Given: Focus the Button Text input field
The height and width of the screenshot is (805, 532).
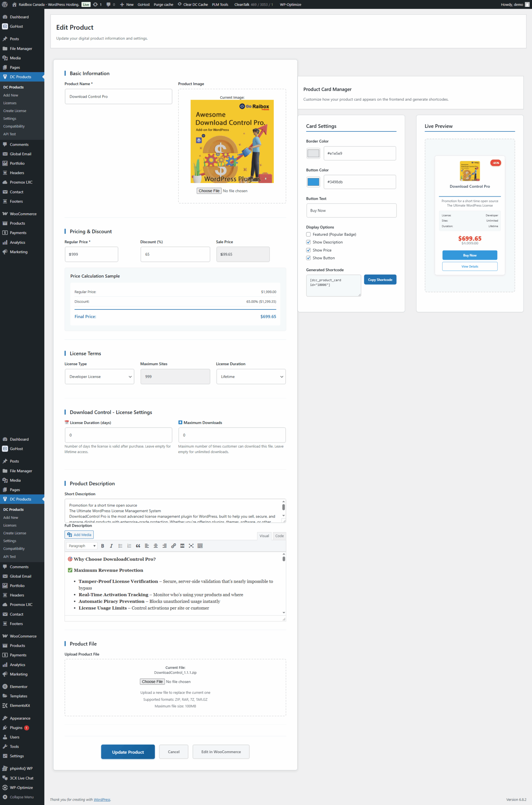Looking at the screenshot, I should (351, 210).
